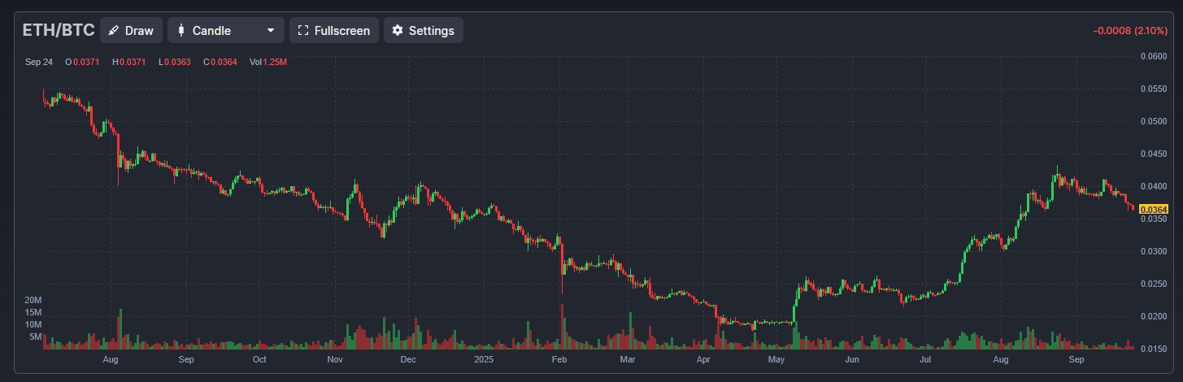Click the Sep label at the axis's right end
This screenshot has height=382, width=1183.
[1076, 358]
